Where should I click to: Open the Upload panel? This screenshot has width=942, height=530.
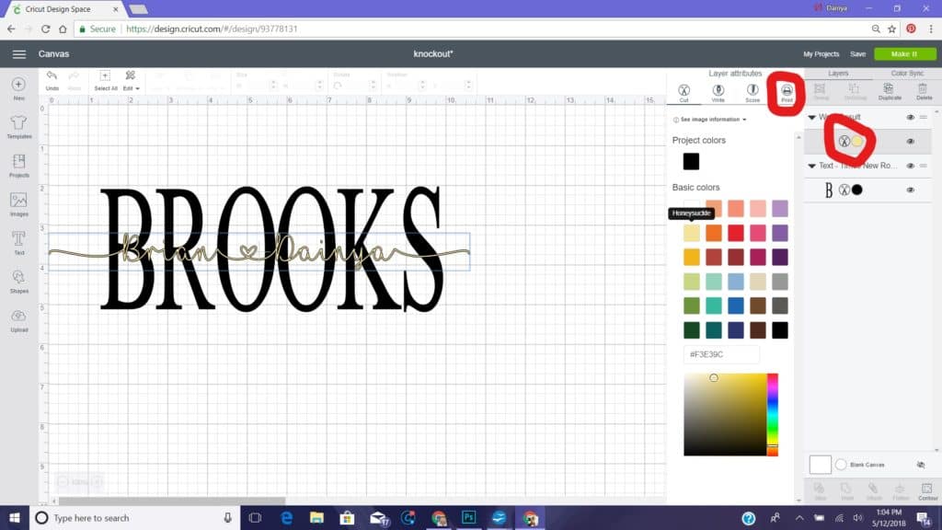[18, 320]
